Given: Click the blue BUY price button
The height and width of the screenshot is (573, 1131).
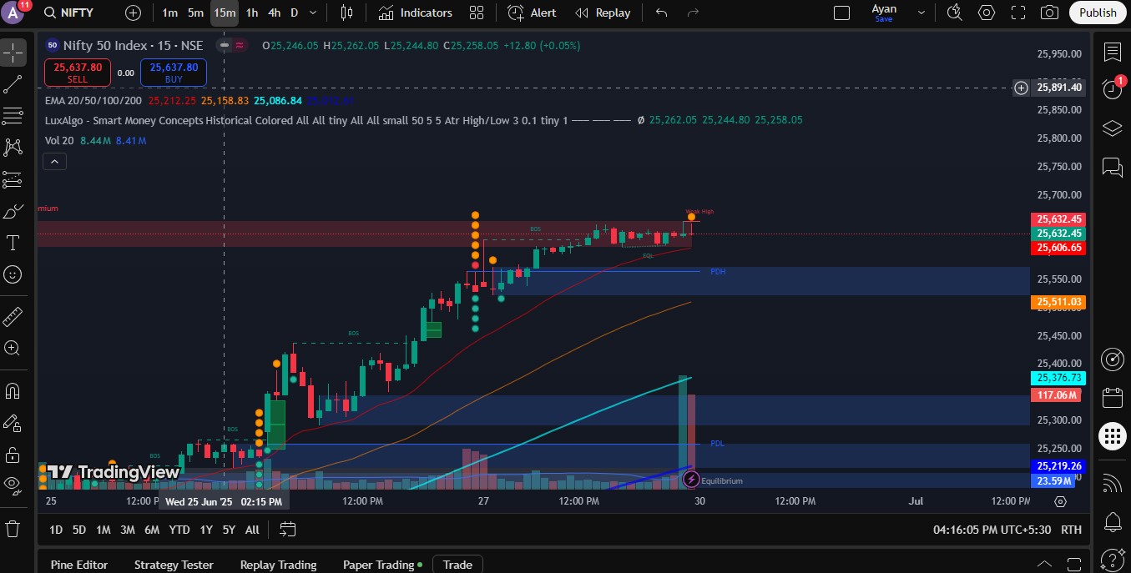Looking at the screenshot, I should tap(174, 73).
